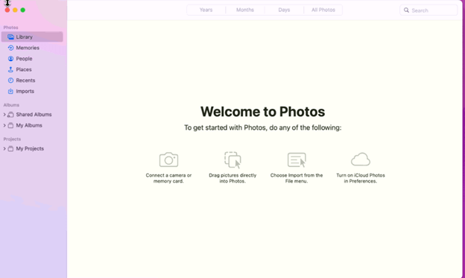
Task: Click the Projects section header
Action: click(12, 139)
